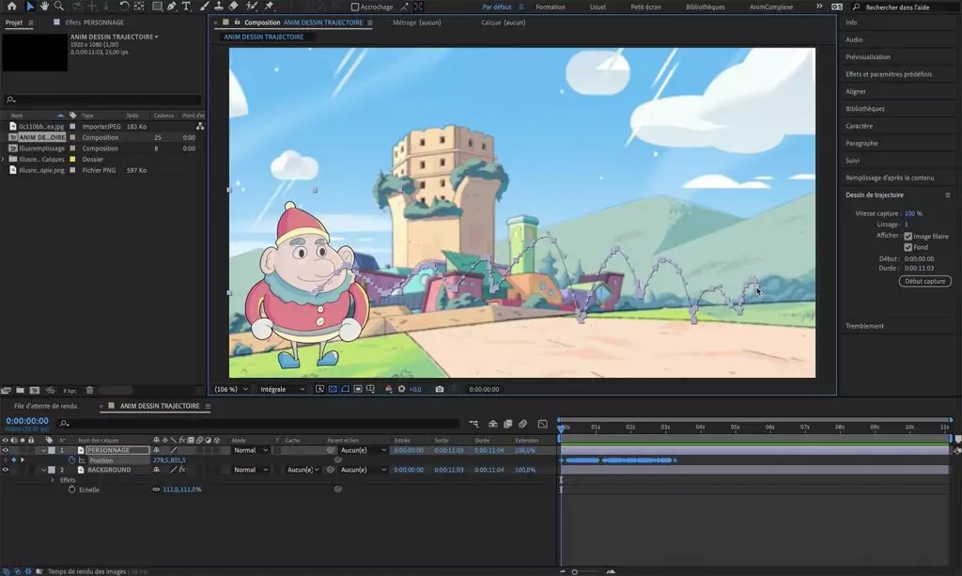Click the PERSONNAGE layer label color swatch

tap(53, 450)
